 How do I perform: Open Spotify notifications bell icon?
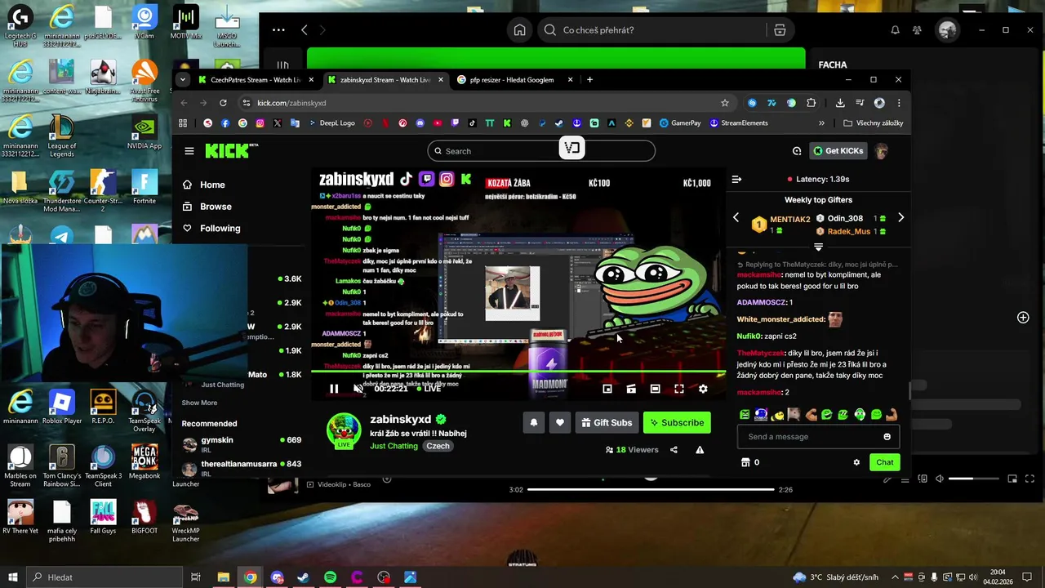[x=895, y=30]
